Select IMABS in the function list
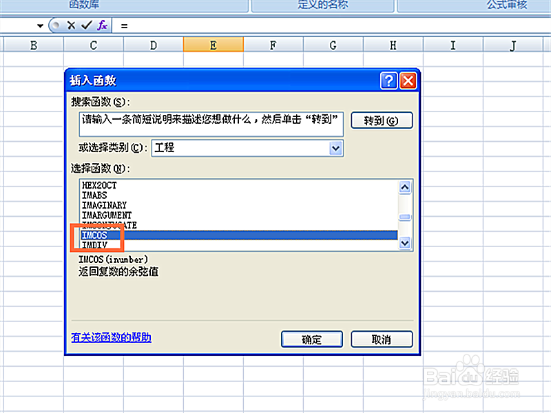Screen dimensions: 551x413 coord(94,195)
